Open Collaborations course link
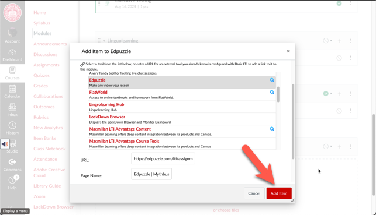 point(48,96)
